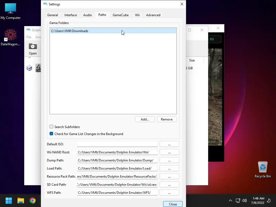Viewport: 276px width, 207px height.
Task: Click the Size column header in Dolphin
Action: (192, 60)
